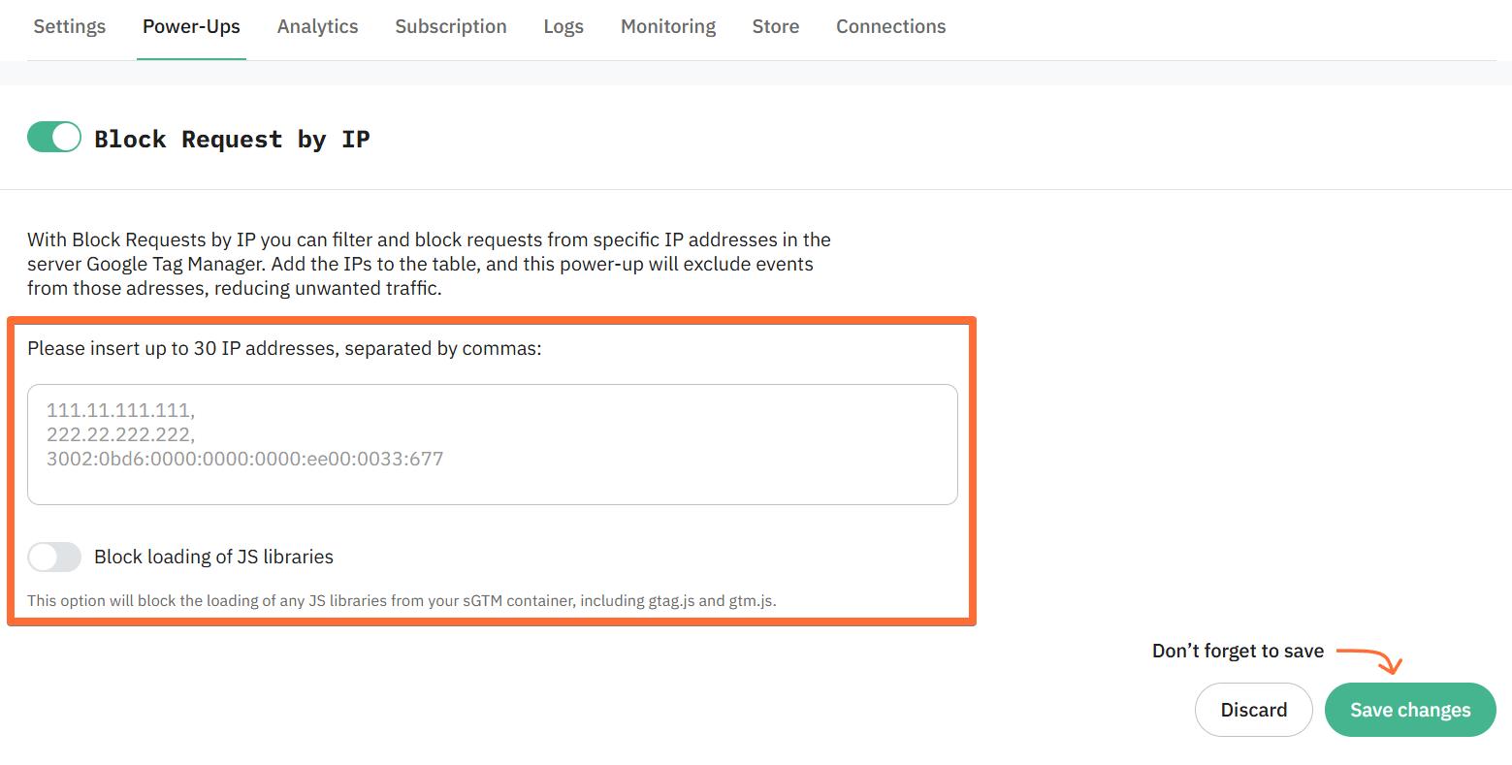
Task: Open the Subscription tab
Action: (x=451, y=26)
